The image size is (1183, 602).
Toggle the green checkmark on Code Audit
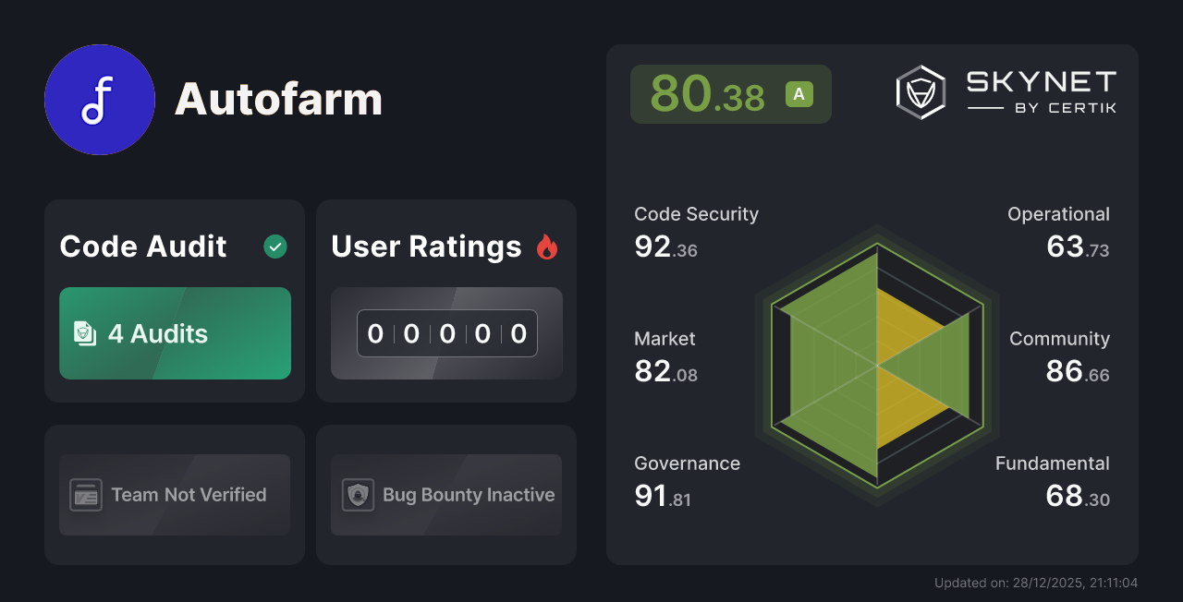(x=274, y=246)
